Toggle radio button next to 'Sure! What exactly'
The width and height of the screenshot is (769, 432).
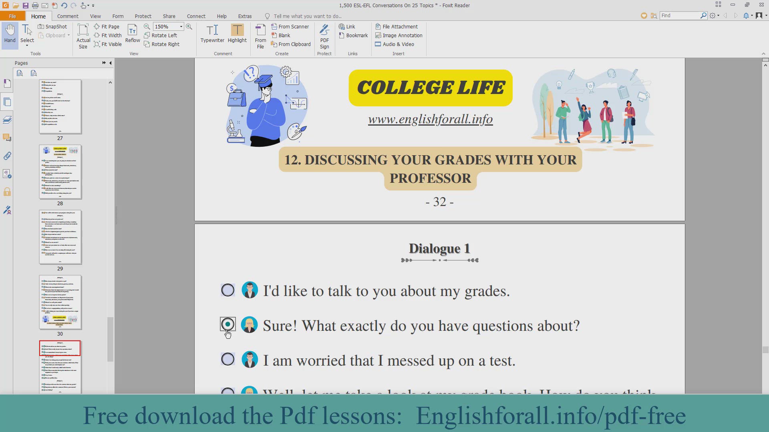pos(228,324)
